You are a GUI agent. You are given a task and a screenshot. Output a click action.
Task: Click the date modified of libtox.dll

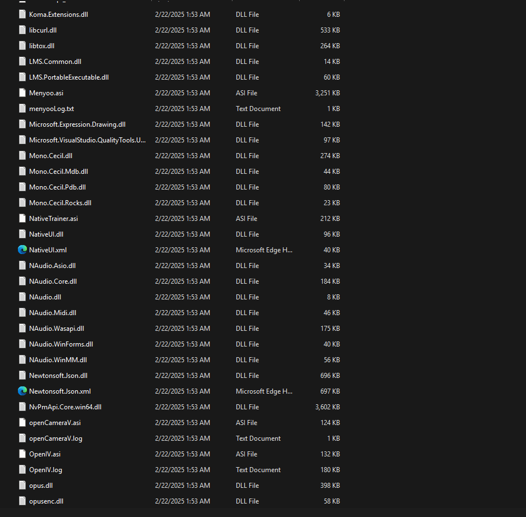(x=183, y=46)
